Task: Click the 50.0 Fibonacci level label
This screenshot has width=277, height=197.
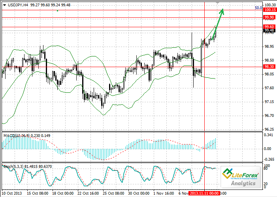Action: (x=258, y=8)
